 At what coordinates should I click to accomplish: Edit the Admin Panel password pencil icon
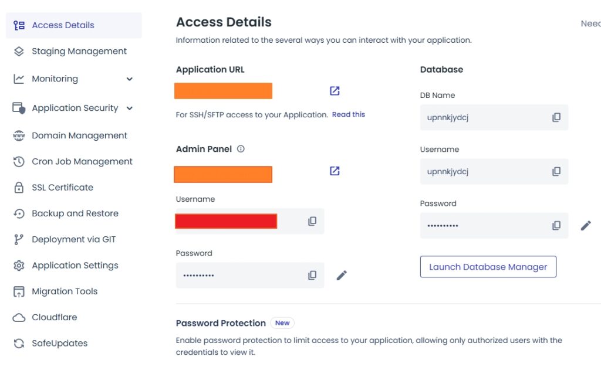point(342,275)
